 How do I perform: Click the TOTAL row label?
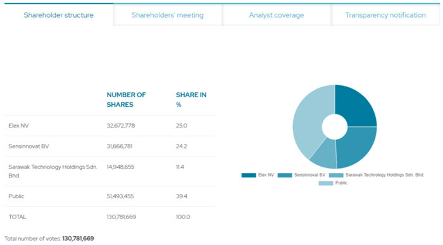(x=17, y=217)
